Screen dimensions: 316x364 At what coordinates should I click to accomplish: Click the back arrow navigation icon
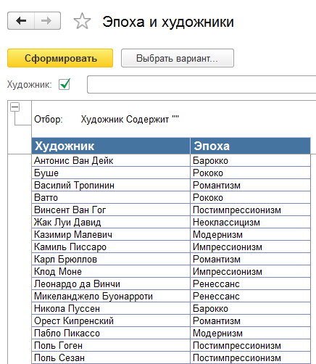click(x=21, y=21)
